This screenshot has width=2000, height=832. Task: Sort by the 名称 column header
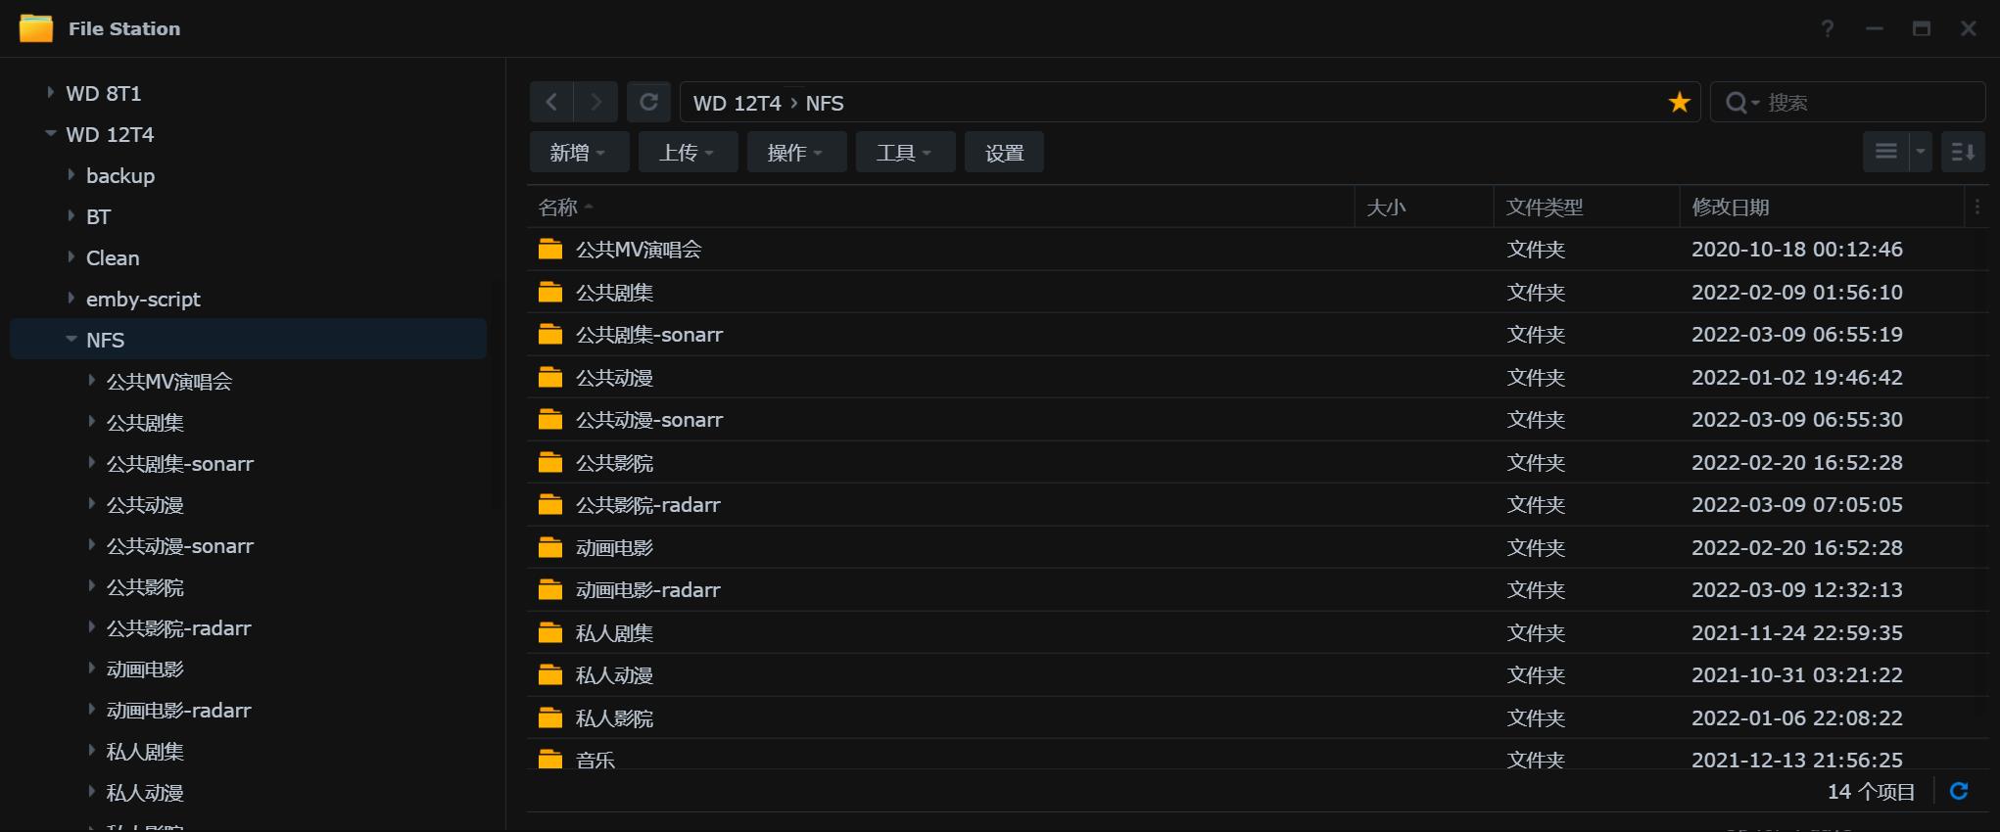[x=940, y=207]
